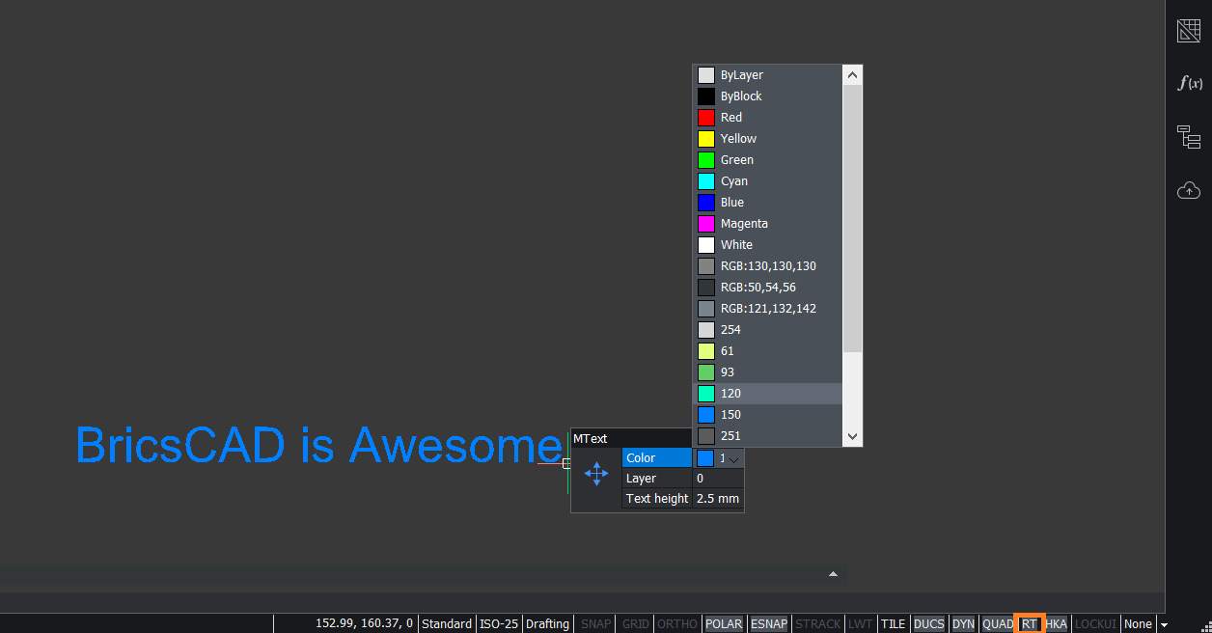The height and width of the screenshot is (633, 1212).
Task: Toggle ESNAP in the status bar
Action: pyautogui.click(x=769, y=624)
